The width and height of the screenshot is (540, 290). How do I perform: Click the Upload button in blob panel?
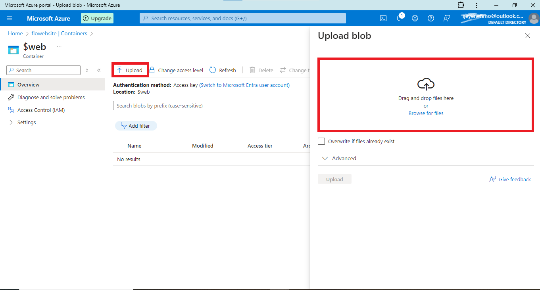tap(334, 179)
